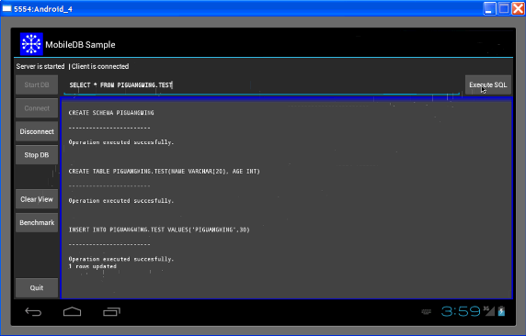Click the CREATE SCHEMA output line
This screenshot has height=336, width=526.
(x=111, y=113)
